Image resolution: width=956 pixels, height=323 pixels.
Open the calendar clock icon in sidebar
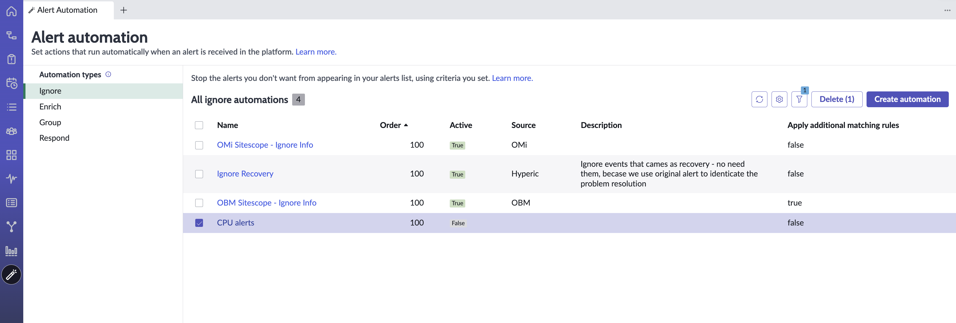tap(12, 83)
